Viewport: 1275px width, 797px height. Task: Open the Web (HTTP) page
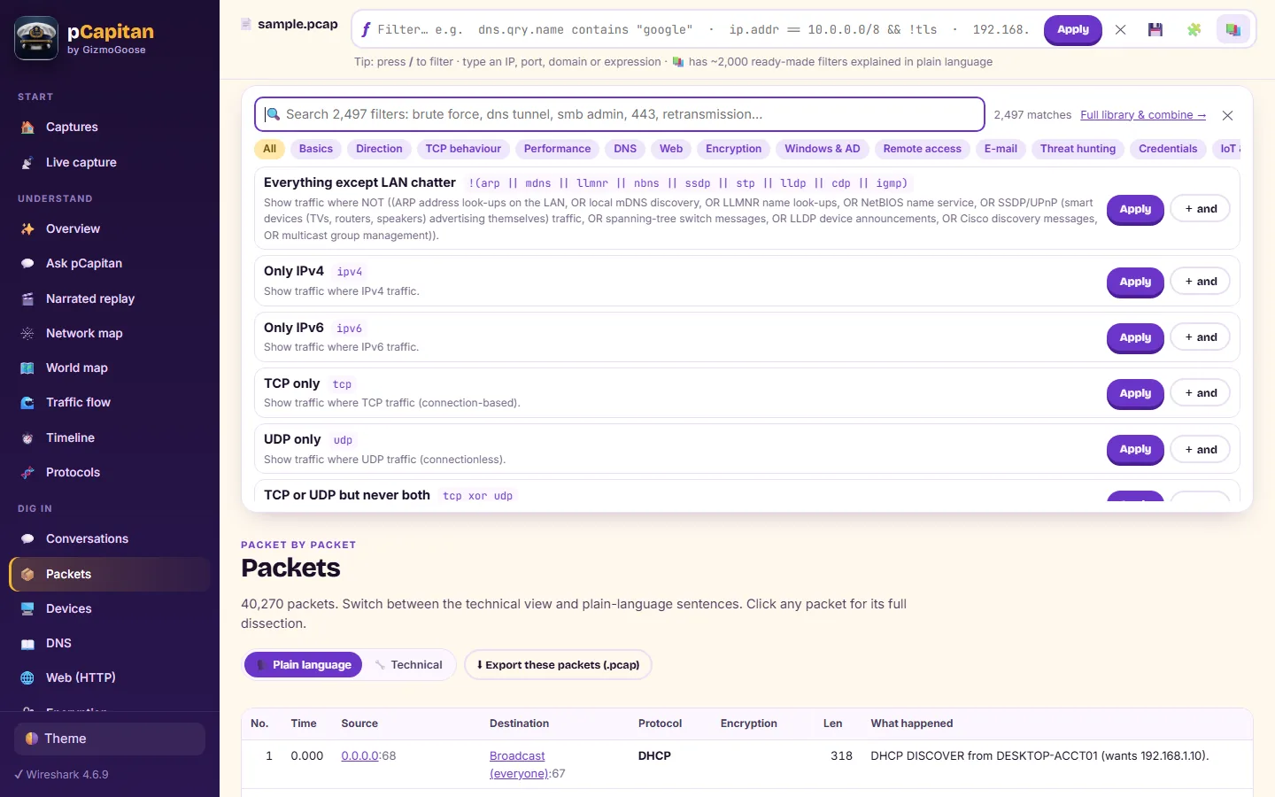[110, 677]
